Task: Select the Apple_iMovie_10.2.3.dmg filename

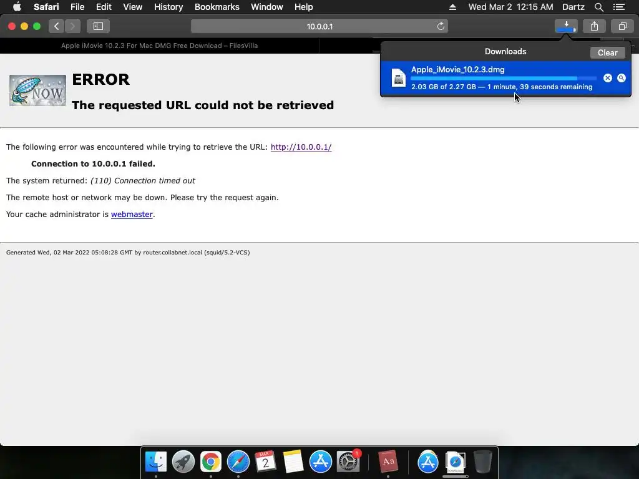Action: (x=457, y=70)
